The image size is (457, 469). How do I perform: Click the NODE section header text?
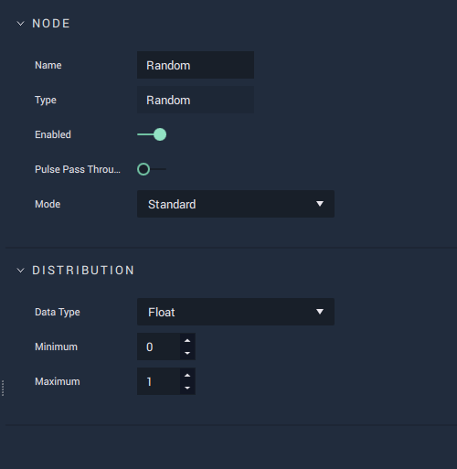(x=51, y=24)
